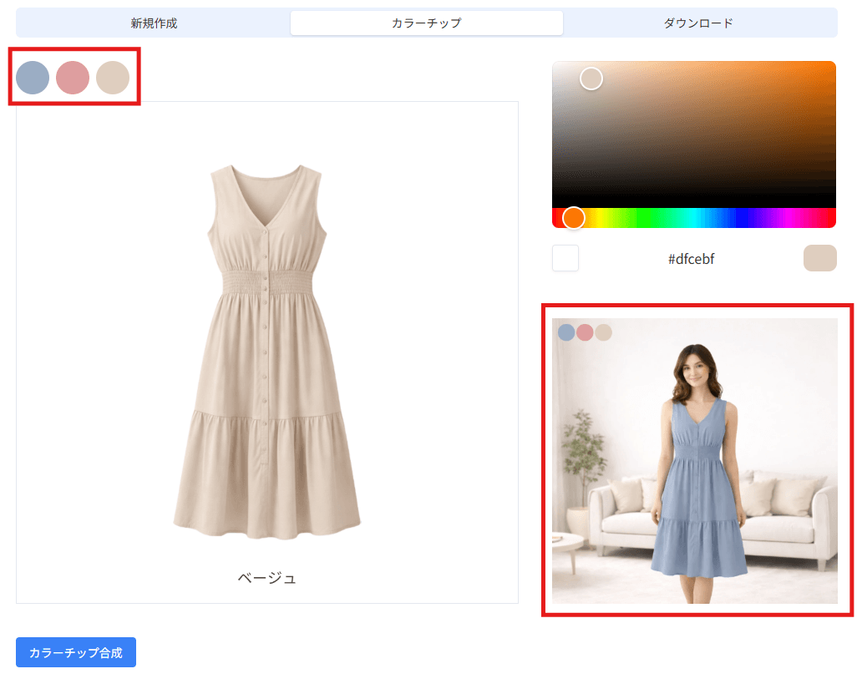Viewport: 862px width, 689px height.
Task: Click the orange handle on the hue slider
Action: [x=574, y=218]
